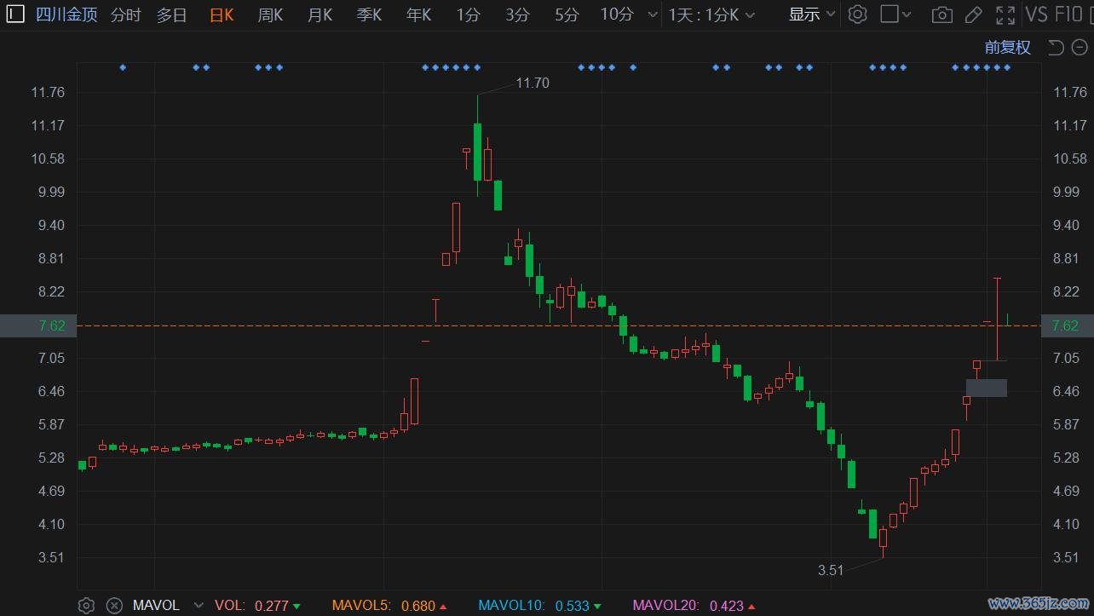The image size is (1094, 616).
Task: Click the long red candle reaching 8.4 at right
Action: tap(997, 320)
